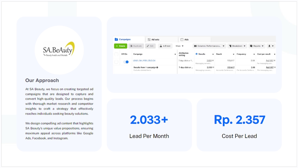
Task: Open the Reports dropdown
Action: point(257,46)
